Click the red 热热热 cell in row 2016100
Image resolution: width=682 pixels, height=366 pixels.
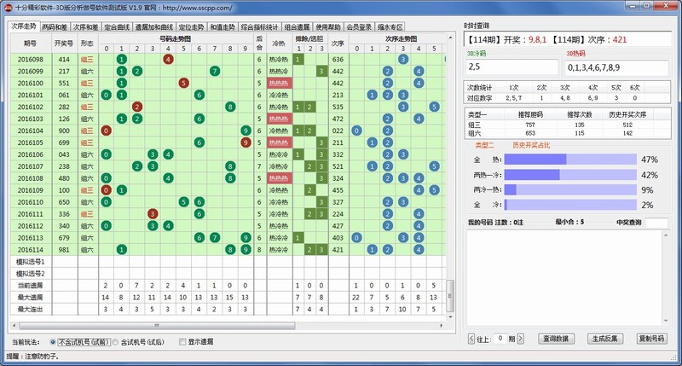[x=279, y=83]
